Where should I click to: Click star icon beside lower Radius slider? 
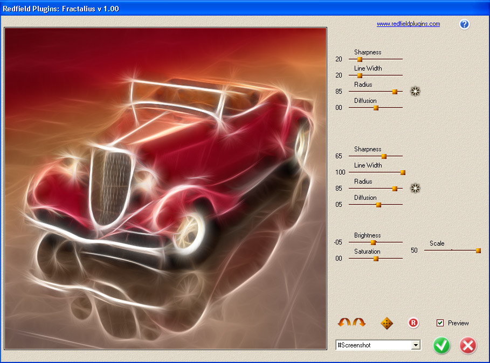tap(415, 188)
